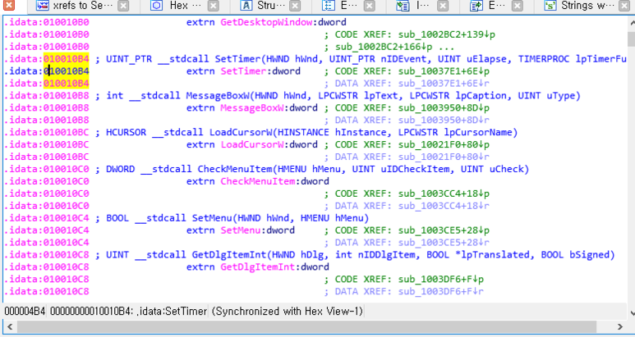This screenshot has height=337, width=635.
Task: Follow DATA XREF sub_1003CC4+18↓r
Action: pos(444,206)
